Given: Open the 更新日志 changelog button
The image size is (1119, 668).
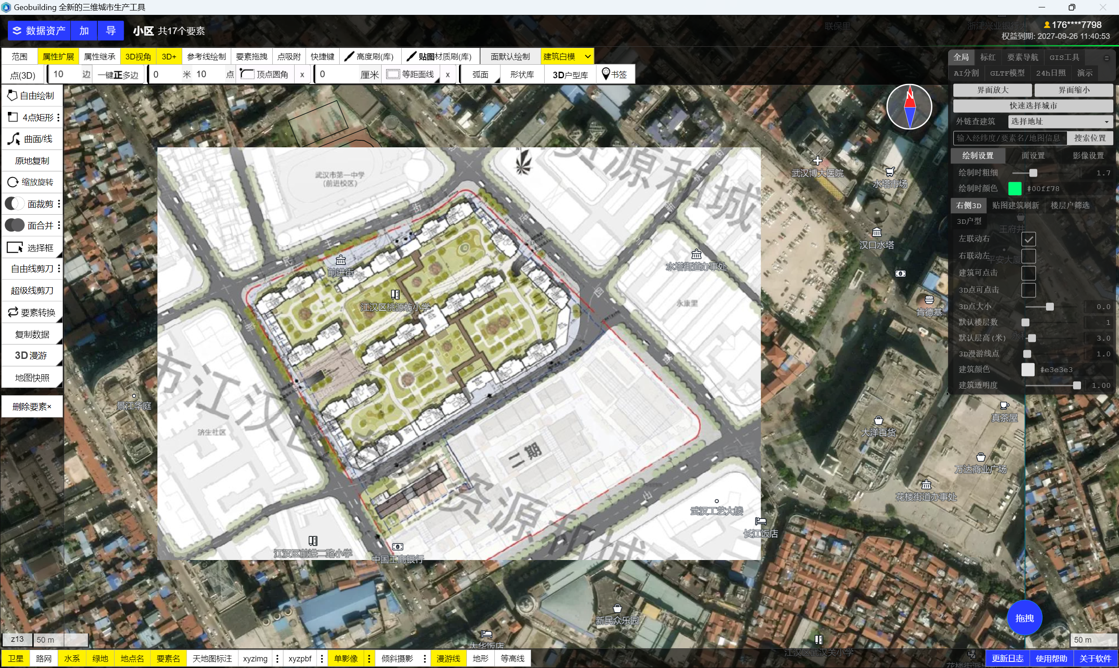Looking at the screenshot, I should pyautogui.click(x=1007, y=658).
